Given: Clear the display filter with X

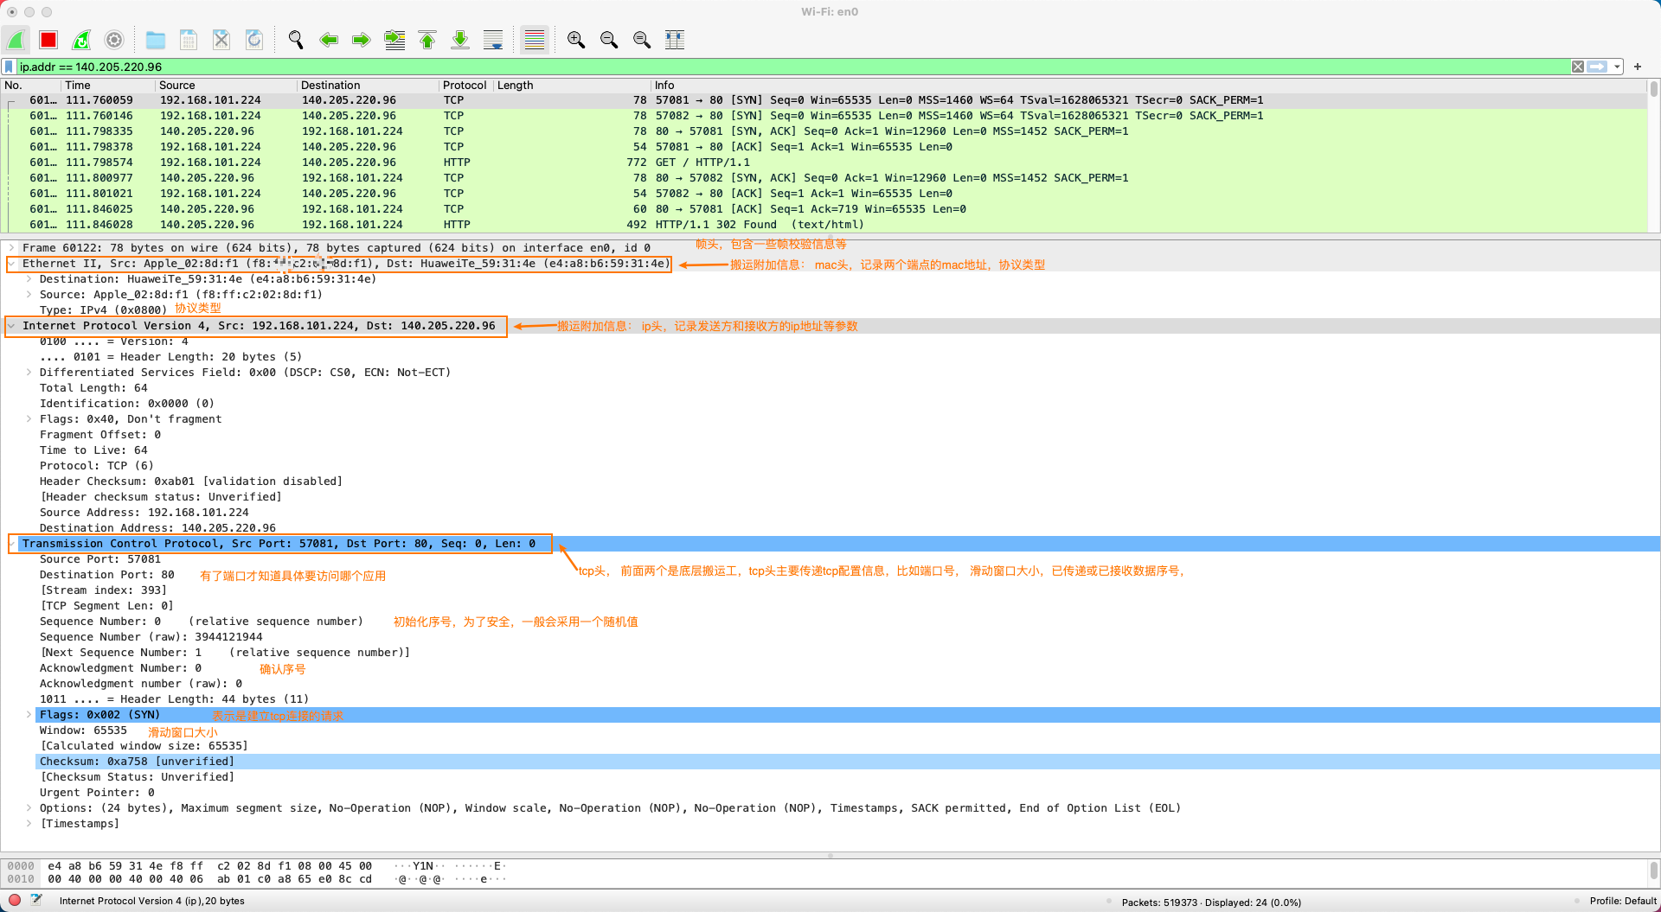Looking at the screenshot, I should (1578, 67).
